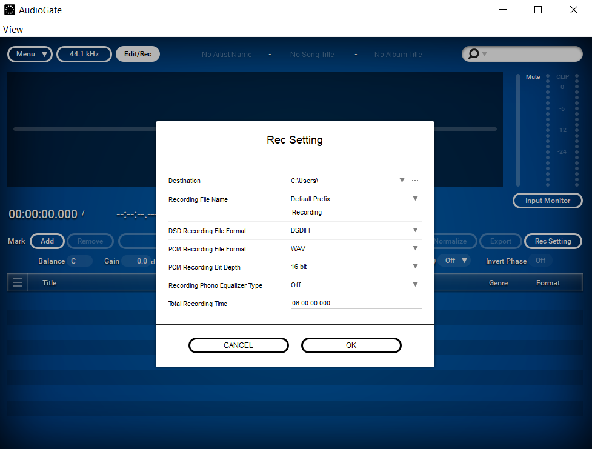Image resolution: width=592 pixels, height=449 pixels.
Task: Open the DSD Recording File Format dropdown
Action: pyautogui.click(x=415, y=231)
